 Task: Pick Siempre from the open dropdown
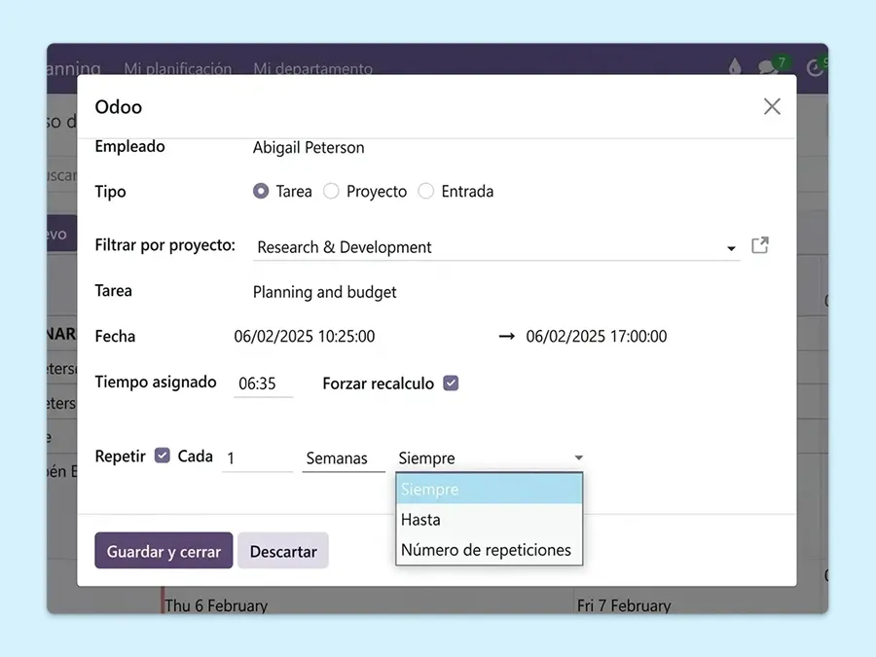click(430, 489)
